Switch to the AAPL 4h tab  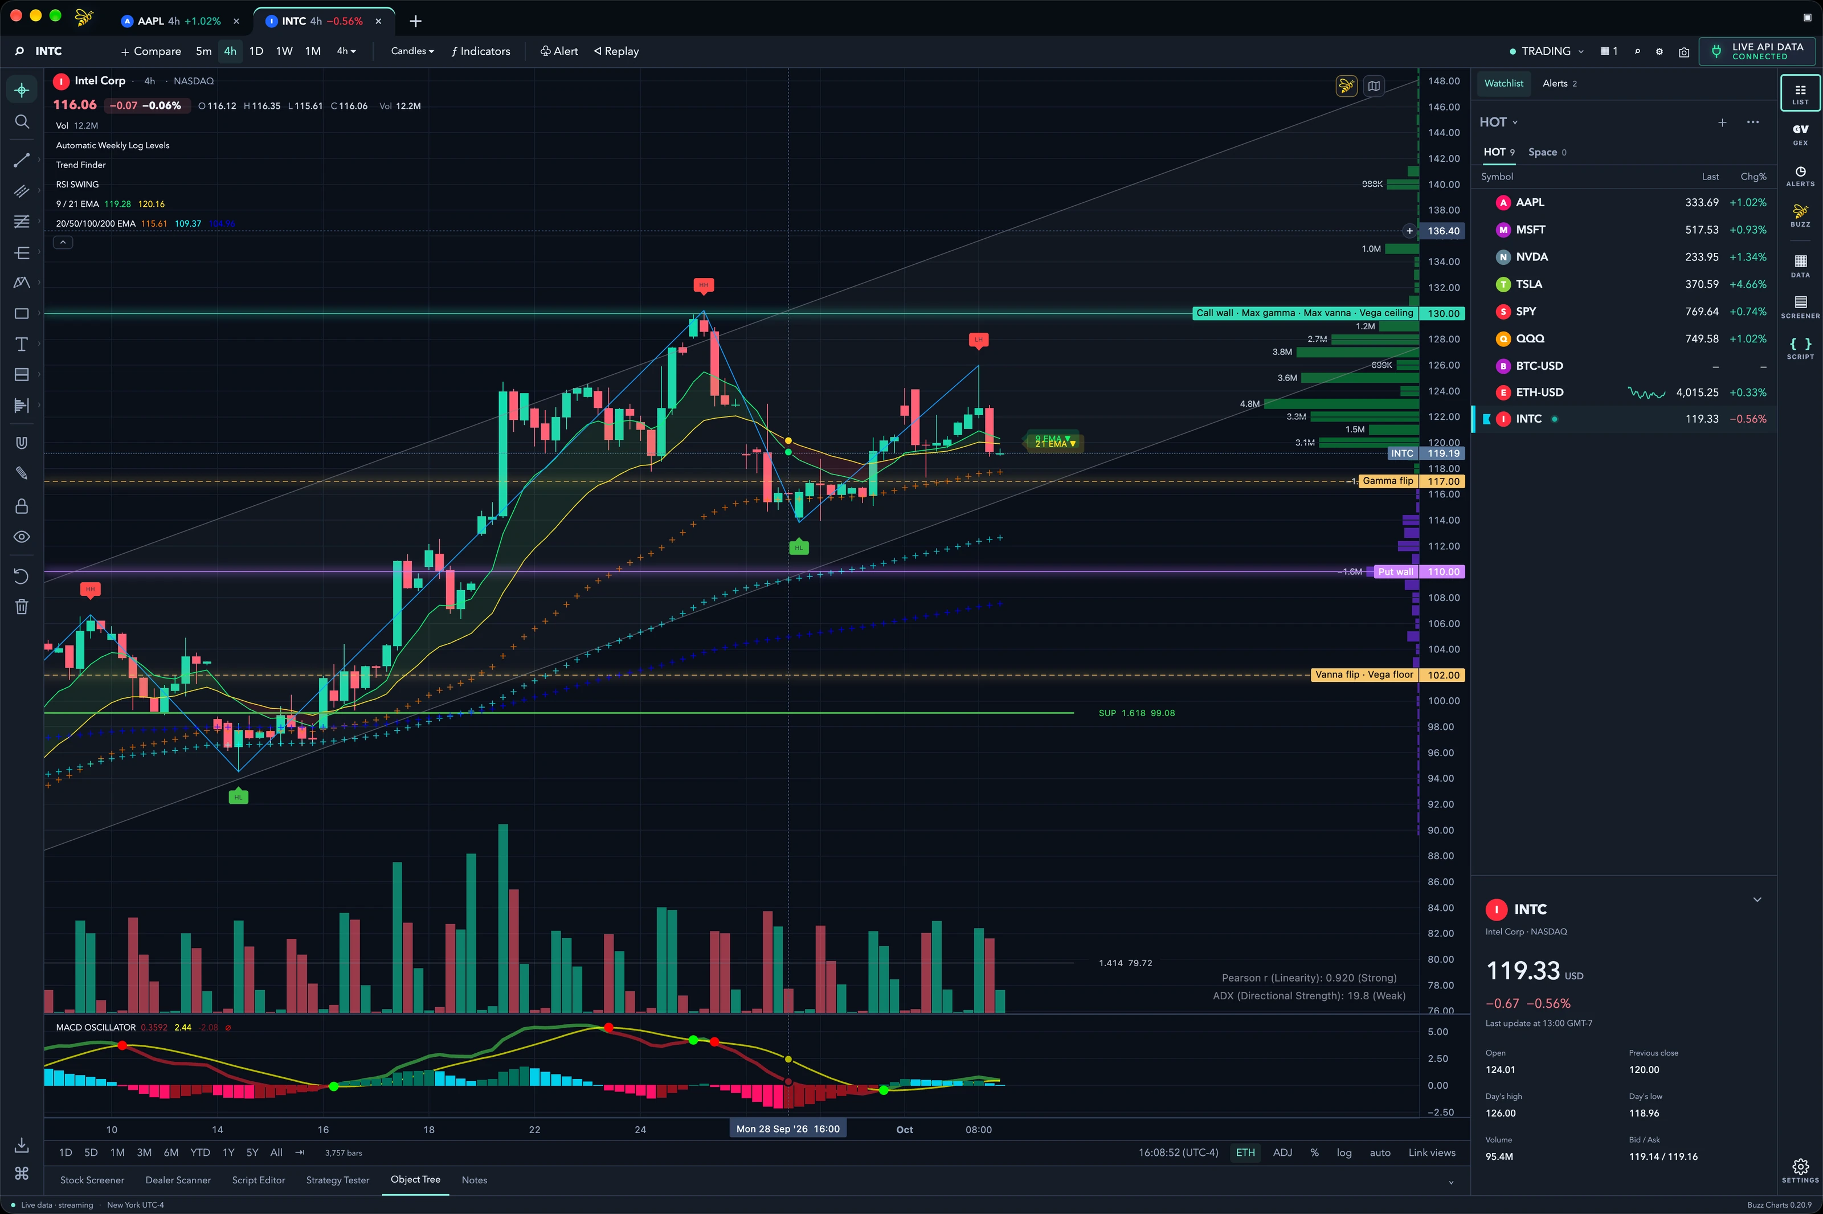tap(179, 21)
